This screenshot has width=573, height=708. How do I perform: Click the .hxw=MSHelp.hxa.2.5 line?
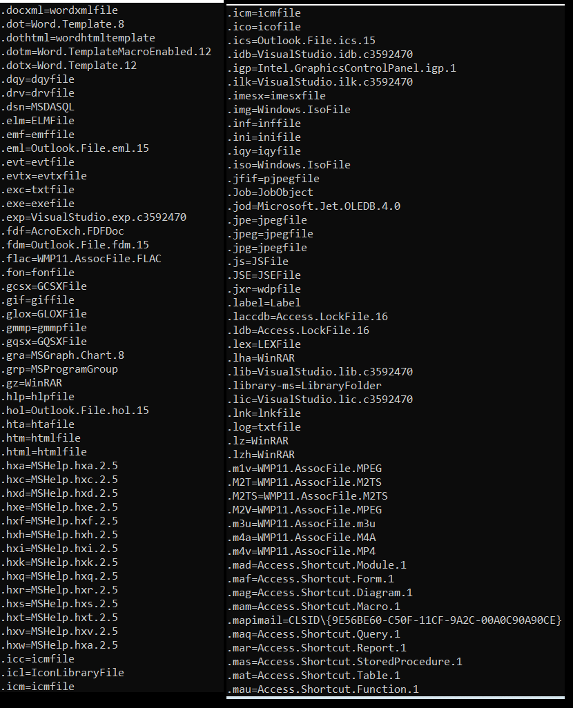pos(59,645)
